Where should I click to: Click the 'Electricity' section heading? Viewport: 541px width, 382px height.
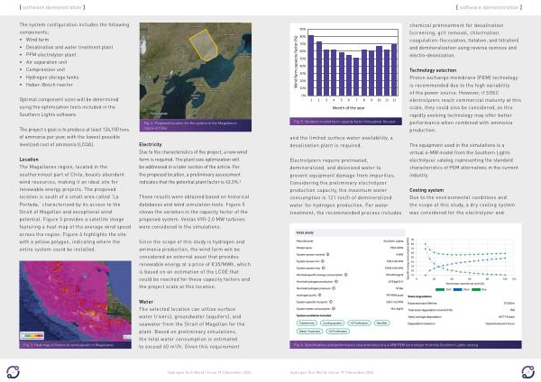point(151,144)
